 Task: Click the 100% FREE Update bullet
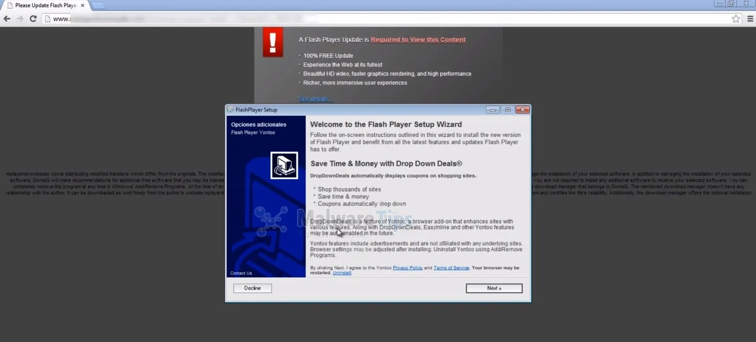(328, 55)
